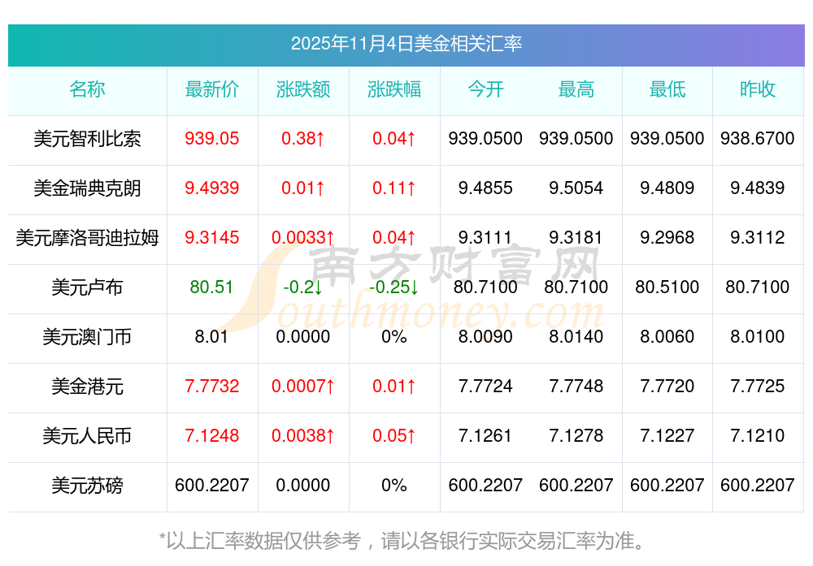Click the title 2025年11月4日美金相关汇率
The image size is (813, 566).
pos(406,44)
